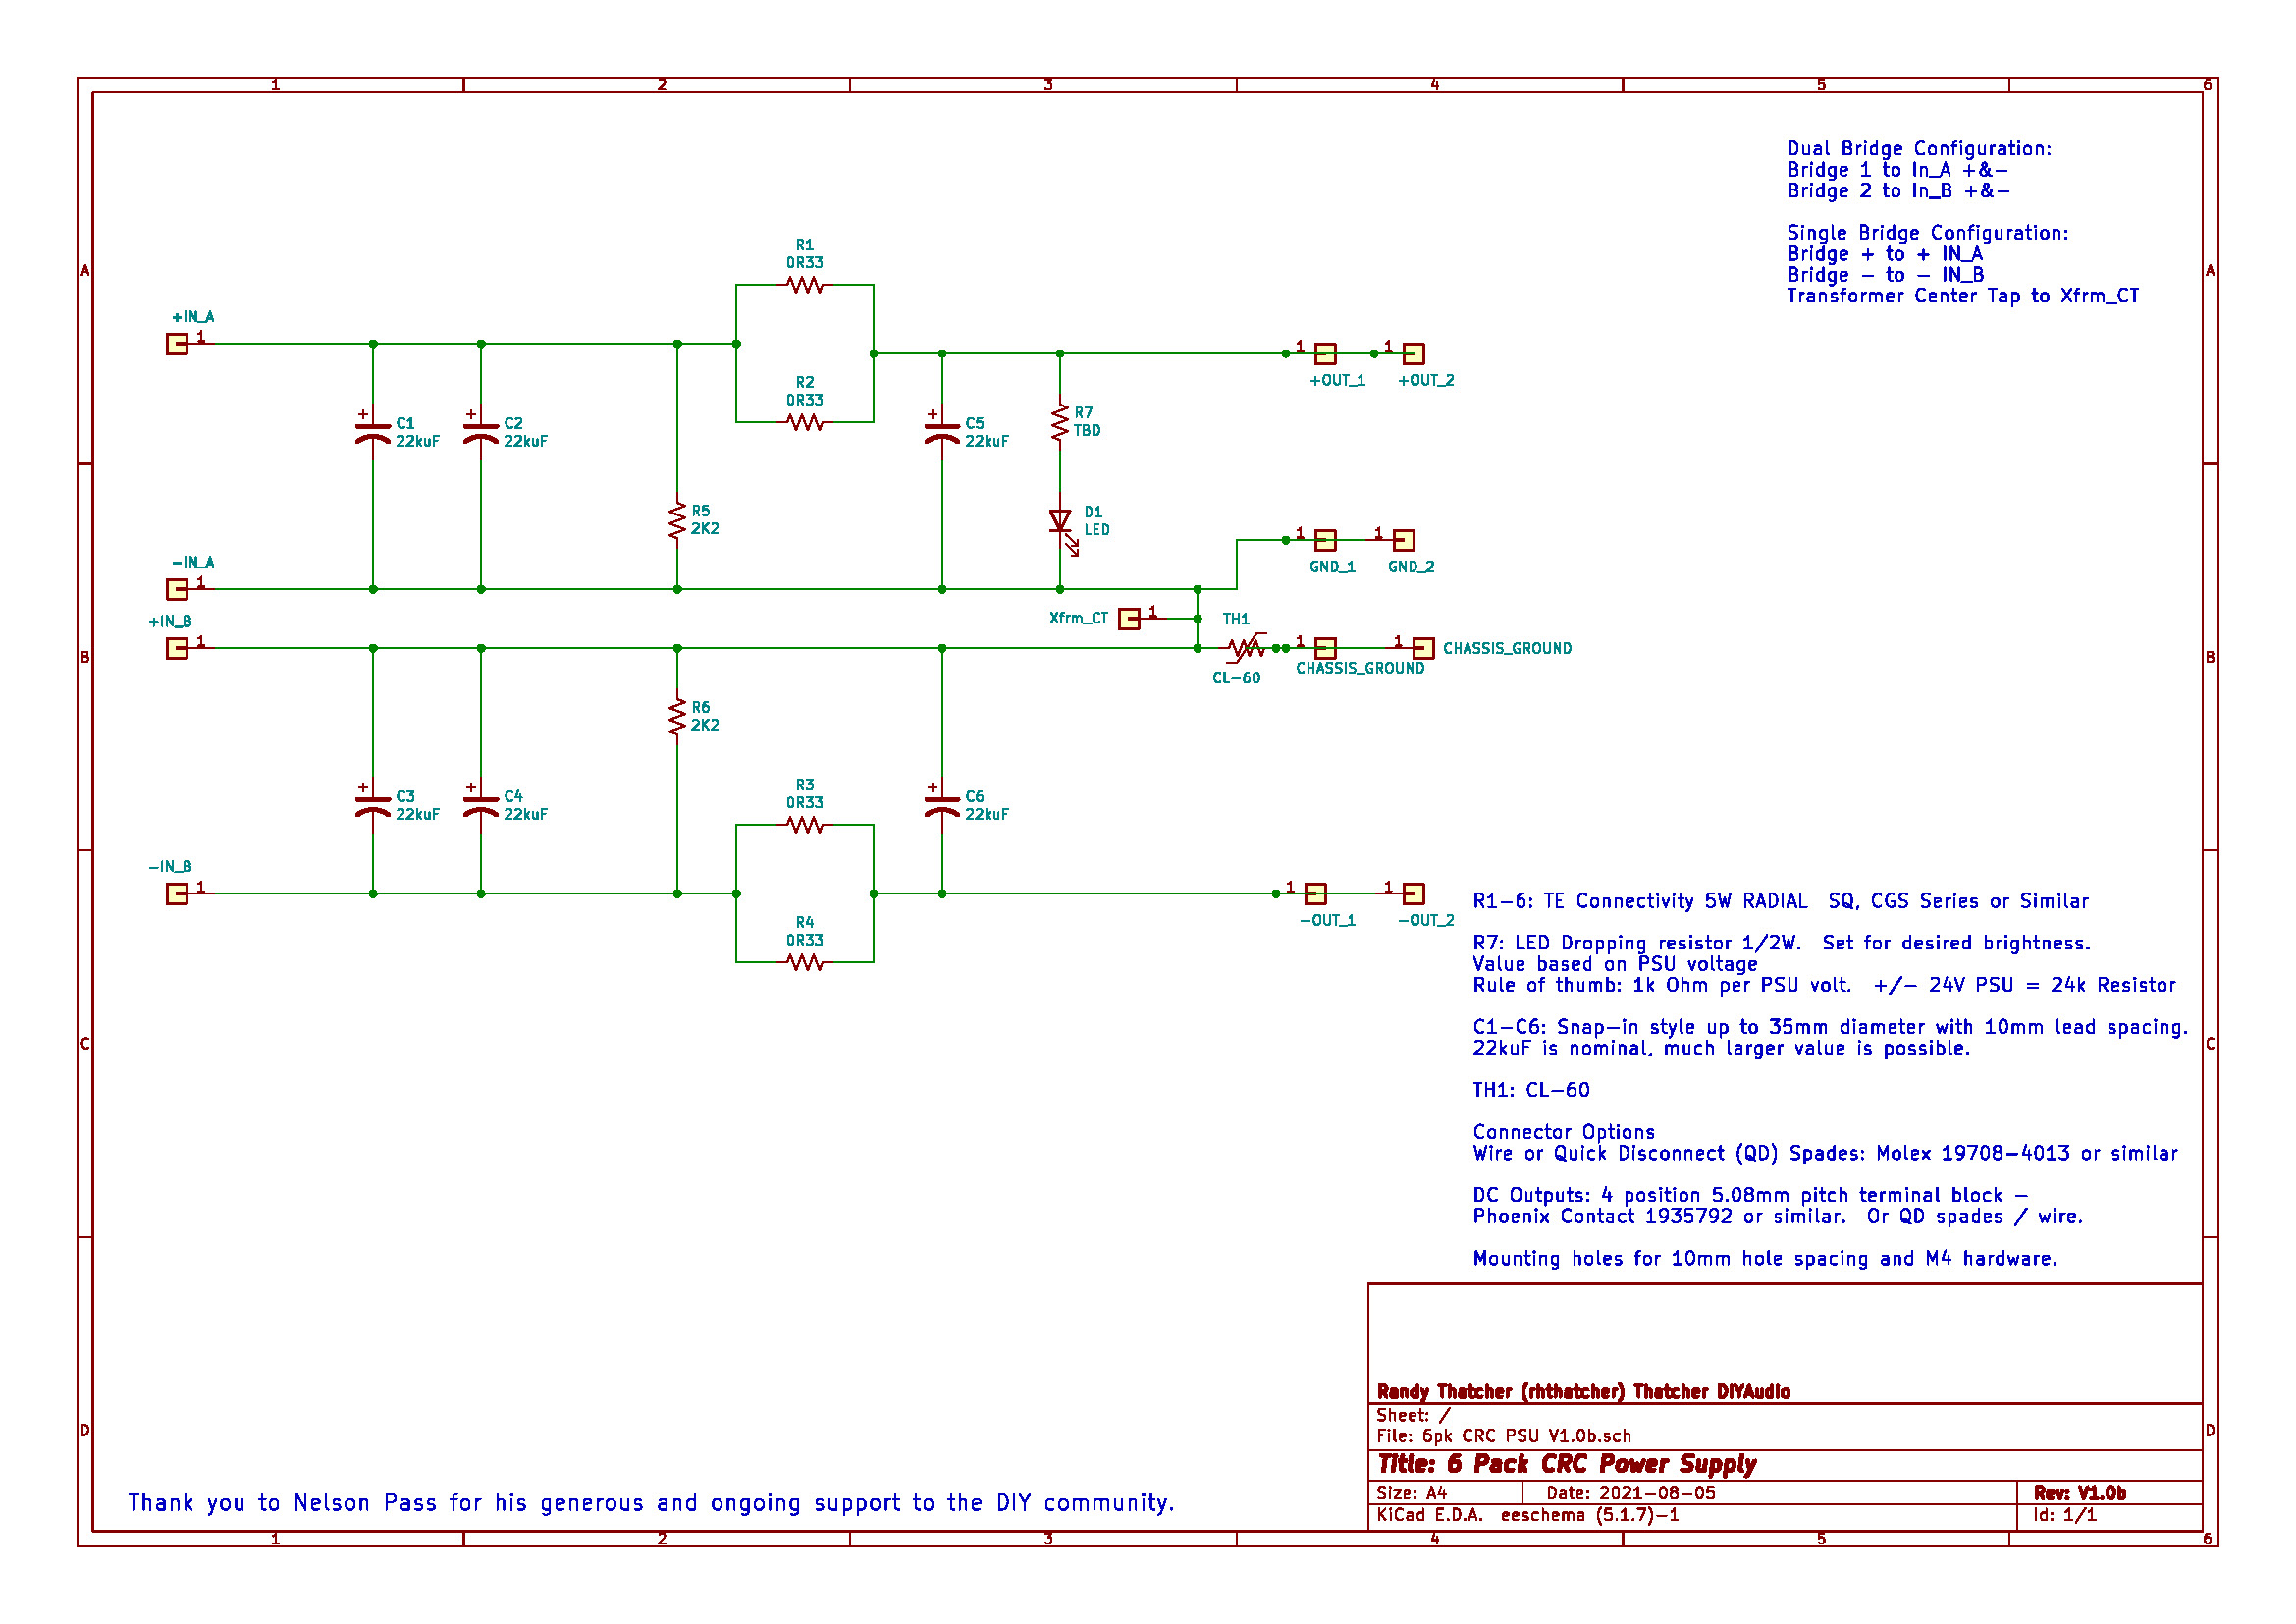The width and height of the screenshot is (2296, 1624).
Task: Click the +OUT_2 connector pad
Action: [x=1413, y=354]
